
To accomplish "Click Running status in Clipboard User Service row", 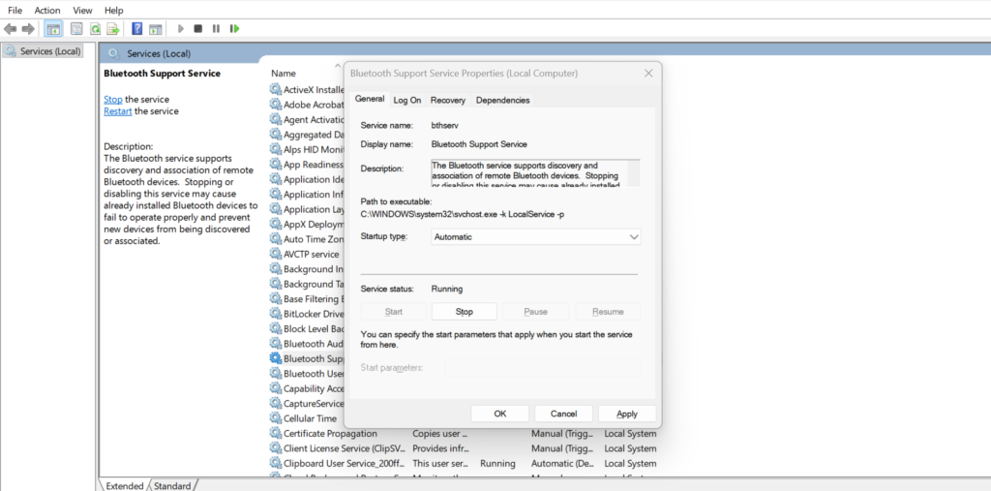I will (497, 463).
